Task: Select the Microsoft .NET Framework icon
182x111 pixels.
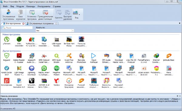Action: [x=69, y=68]
